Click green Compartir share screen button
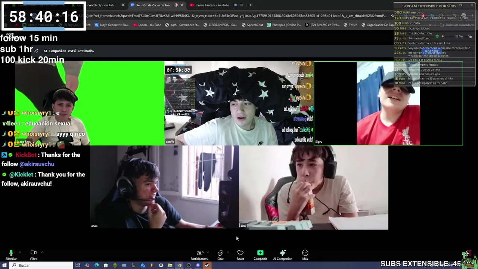This screenshot has width=478, height=269. 260,255
